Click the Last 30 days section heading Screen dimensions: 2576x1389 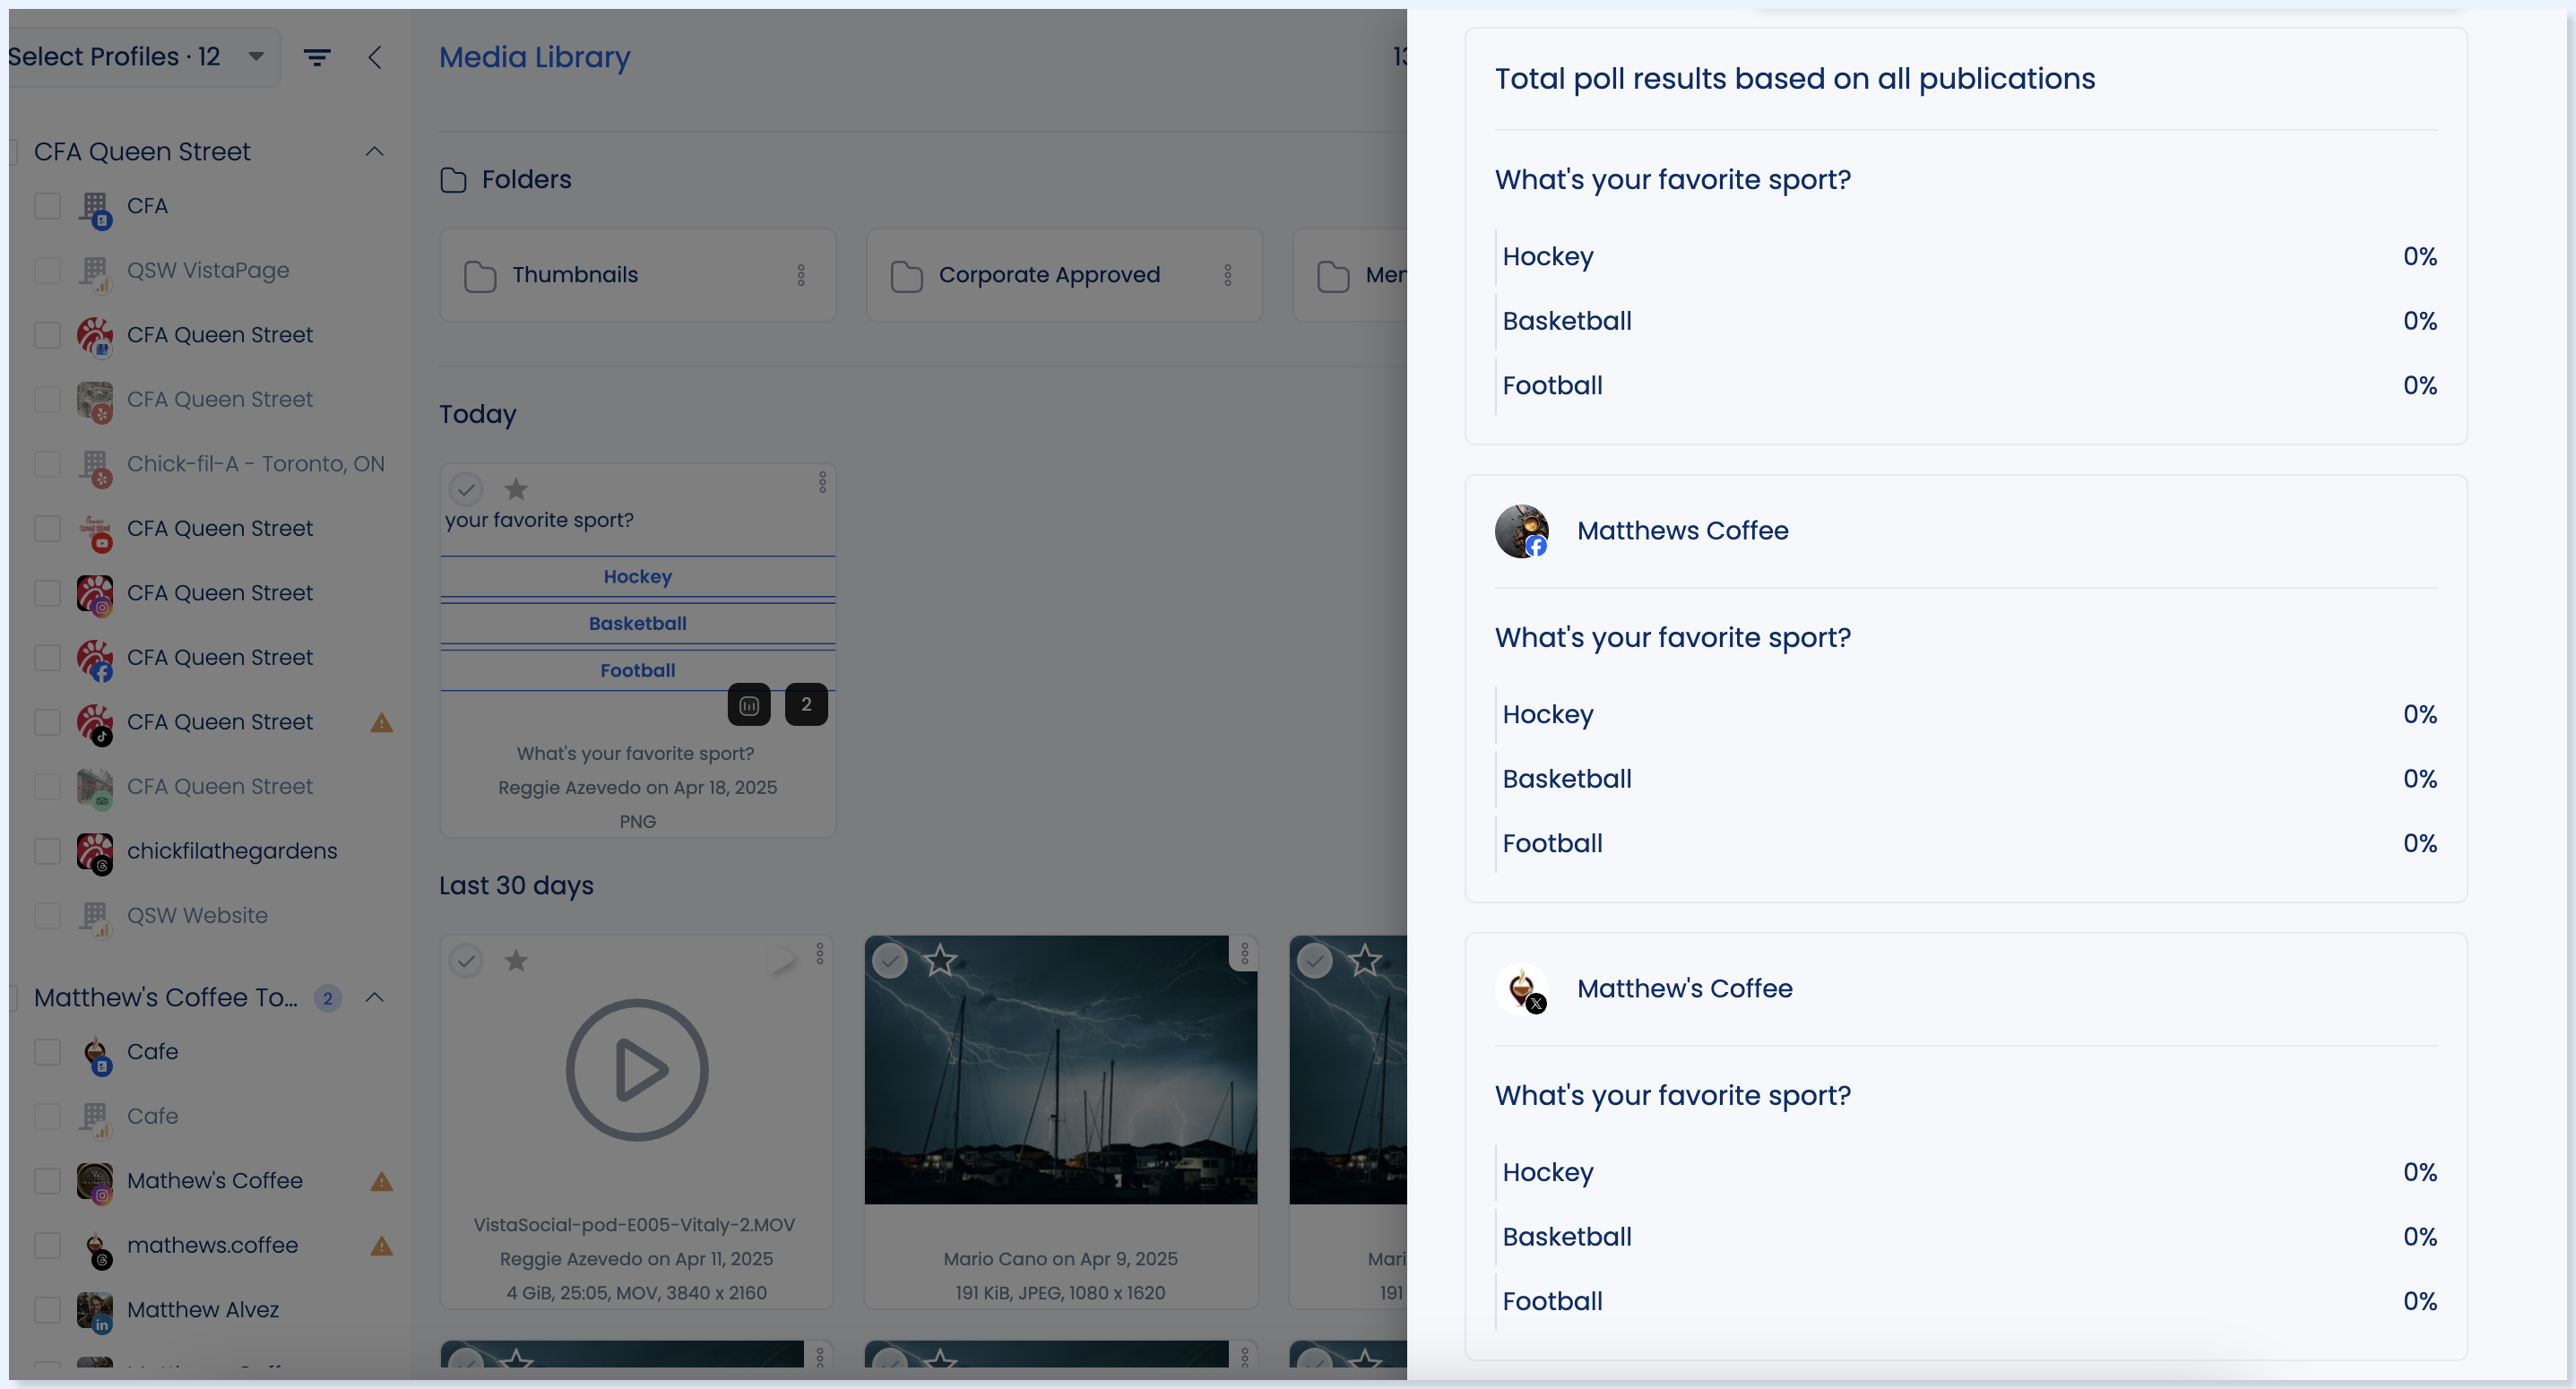[x=516, y=886]
